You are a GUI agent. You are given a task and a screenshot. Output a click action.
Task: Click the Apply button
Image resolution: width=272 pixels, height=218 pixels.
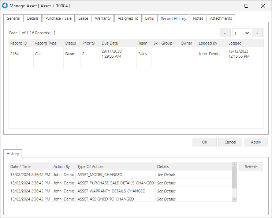tap(256, 142)
